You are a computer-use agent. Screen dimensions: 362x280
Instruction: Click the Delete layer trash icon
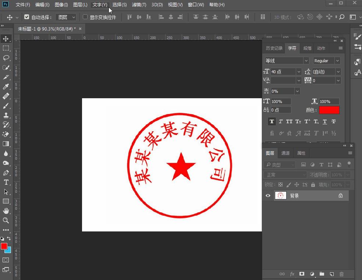[341, 274]
